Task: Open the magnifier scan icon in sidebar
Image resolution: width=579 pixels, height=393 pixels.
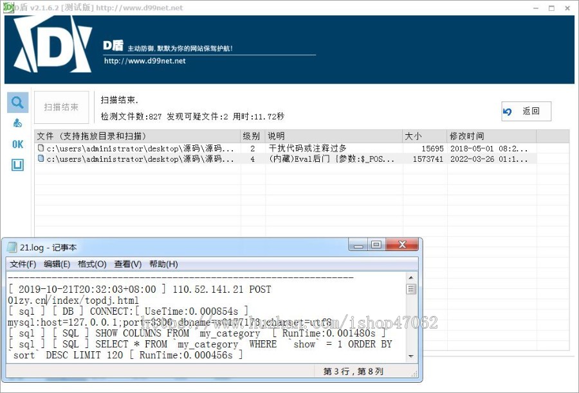Action: tap(18, 102)
